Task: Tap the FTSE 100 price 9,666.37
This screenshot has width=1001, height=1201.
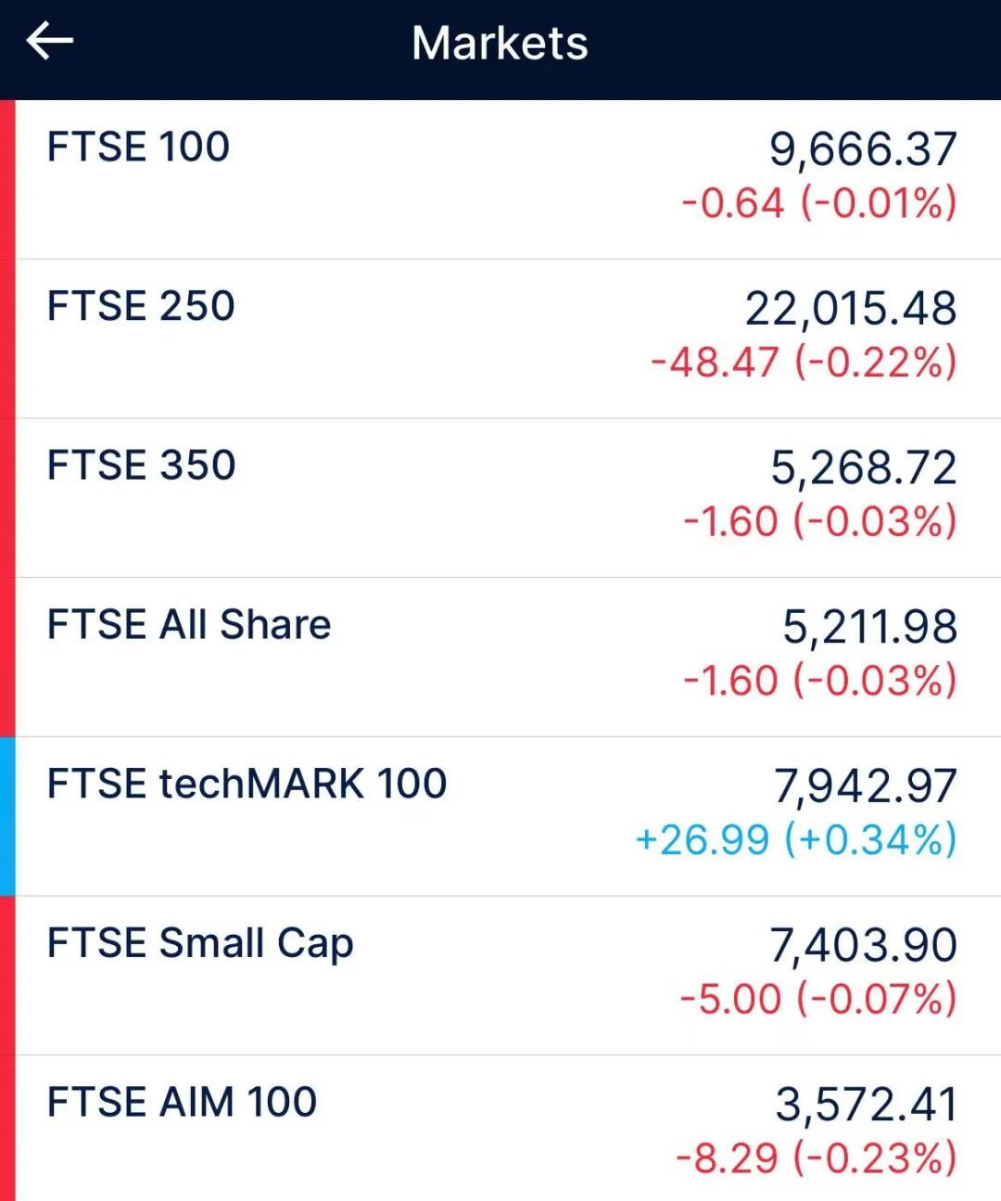Action: pos(863,149)
